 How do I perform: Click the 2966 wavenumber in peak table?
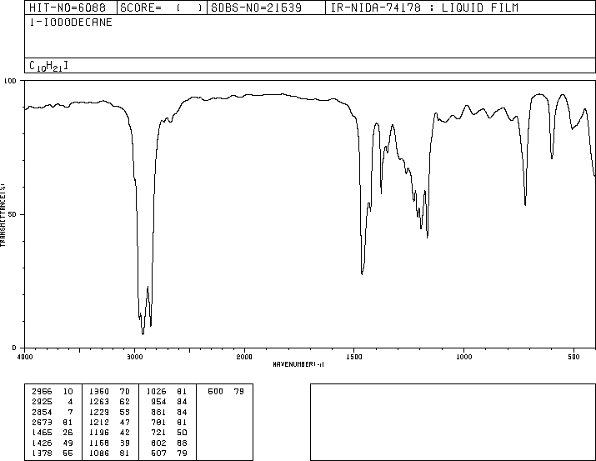[x=42, y=392]
